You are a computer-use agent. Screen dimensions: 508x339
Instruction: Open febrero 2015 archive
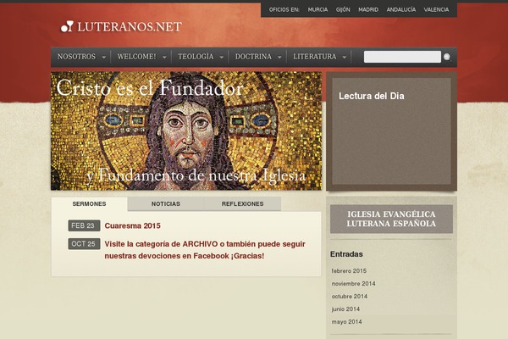349,270
